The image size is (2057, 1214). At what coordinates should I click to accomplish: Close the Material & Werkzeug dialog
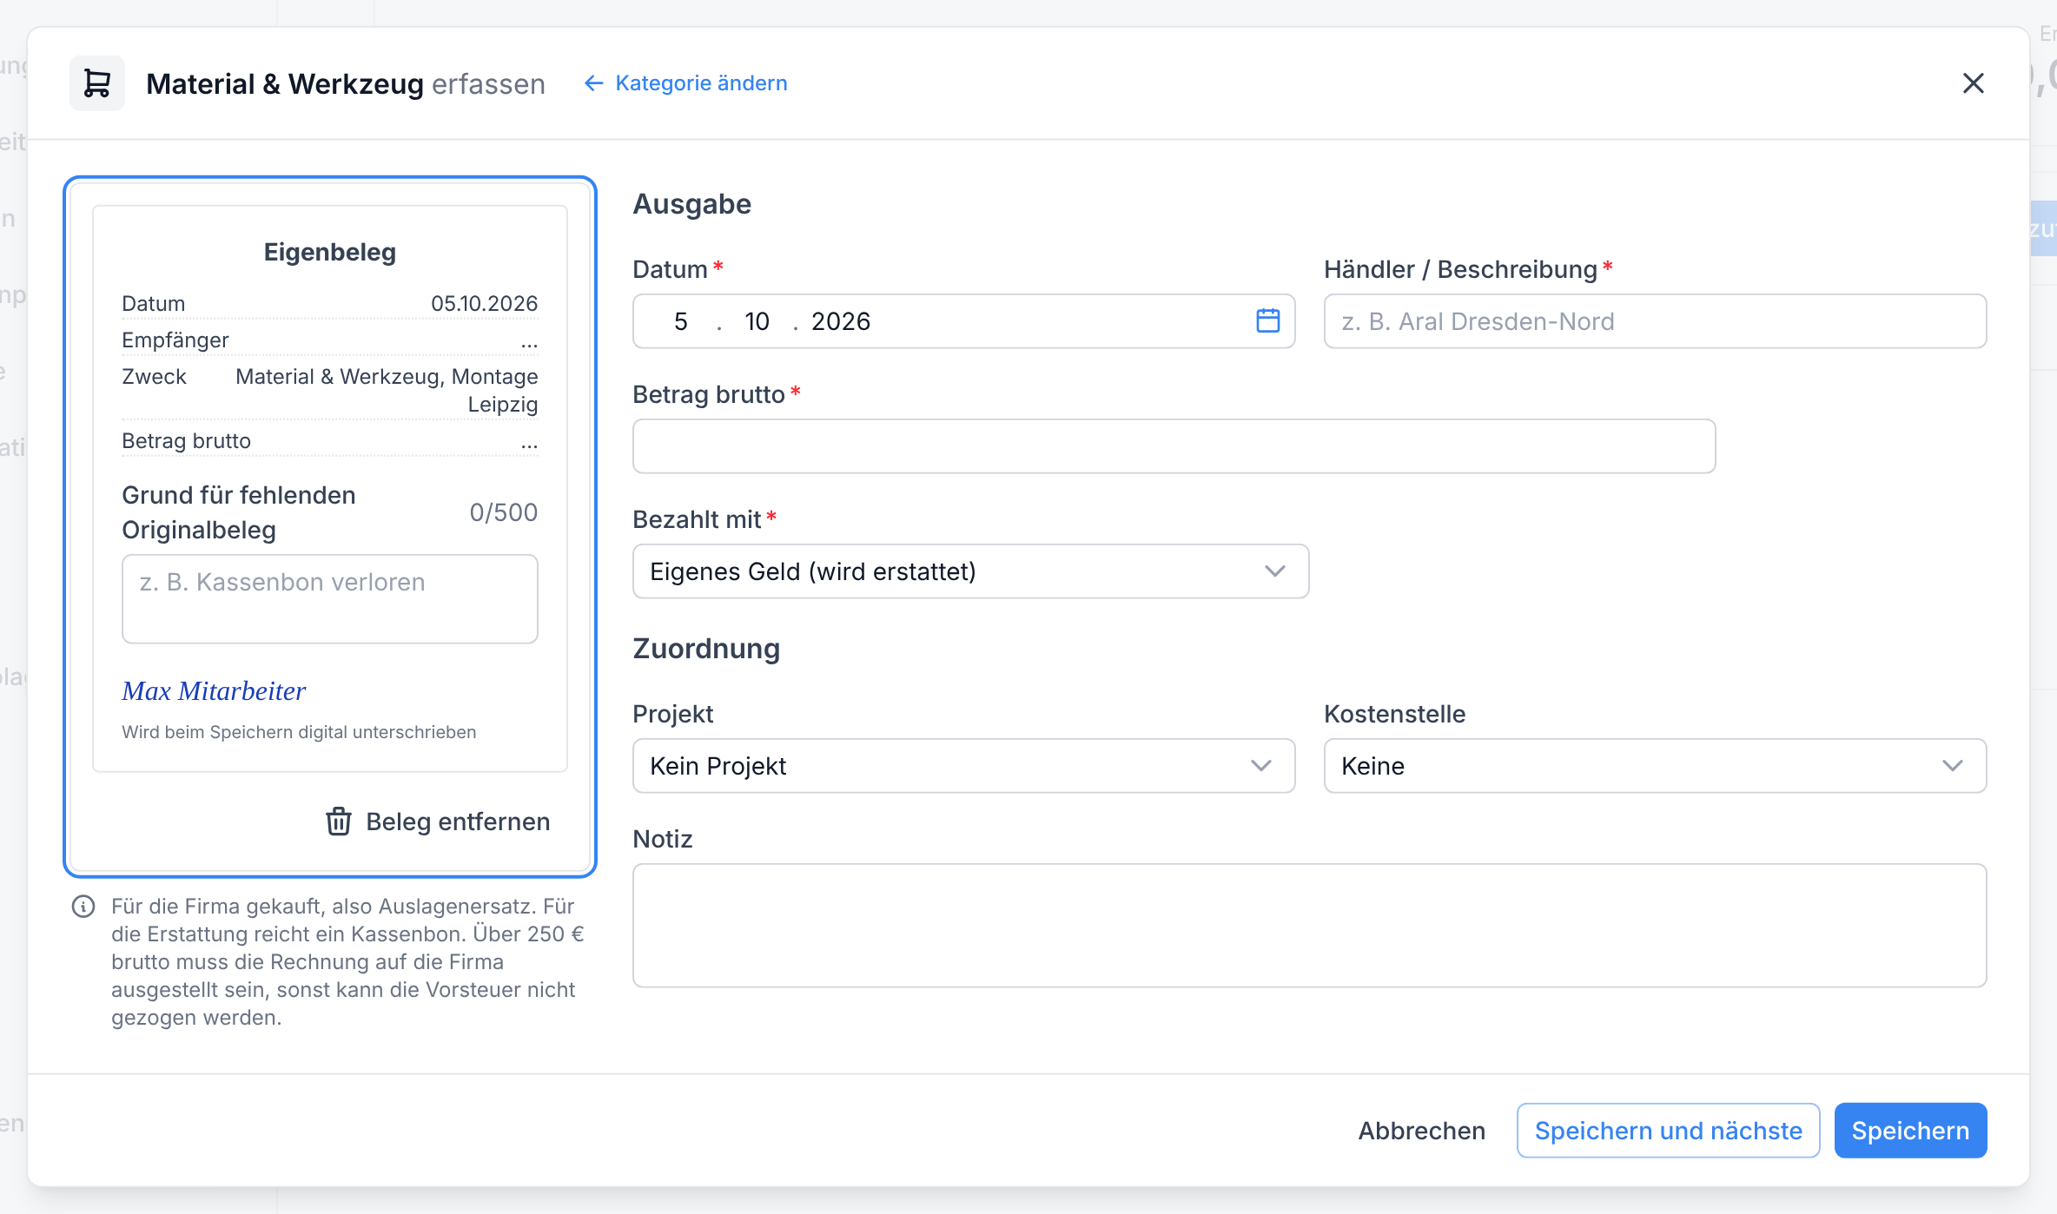[x=1974, y=83]
